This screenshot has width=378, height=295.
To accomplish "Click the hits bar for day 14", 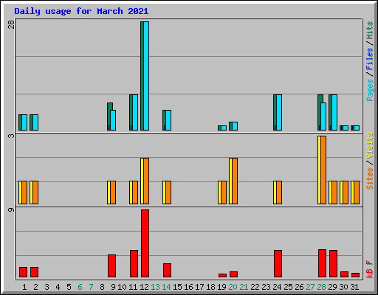I will click(x=164, y=120).
